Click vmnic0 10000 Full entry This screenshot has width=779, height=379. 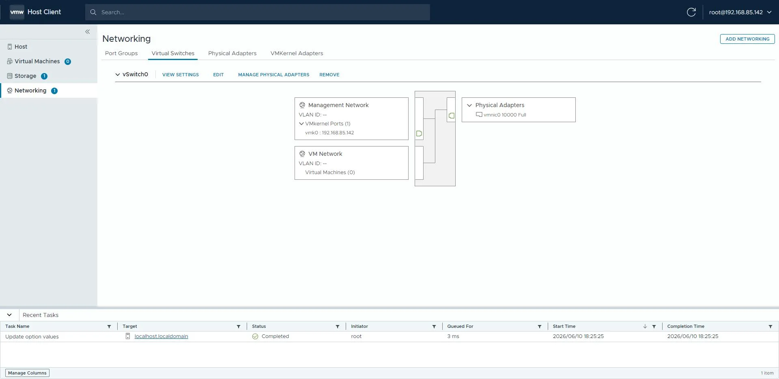tap(505, 115)
